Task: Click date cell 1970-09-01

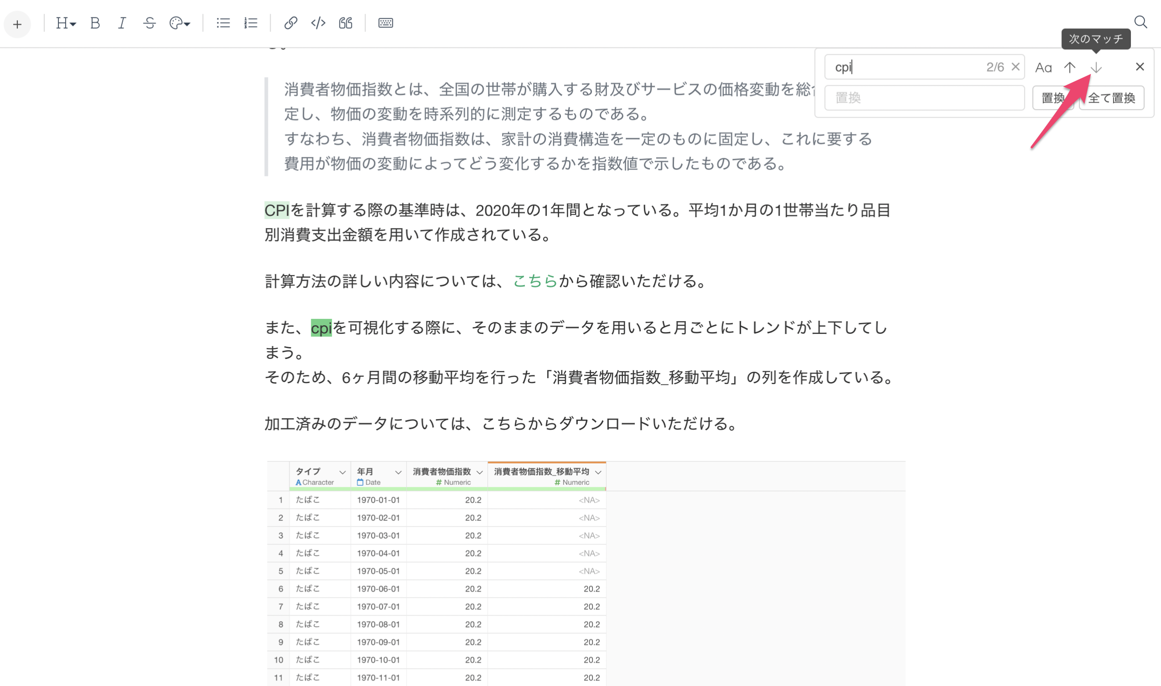Action: [x=378, y=642]
